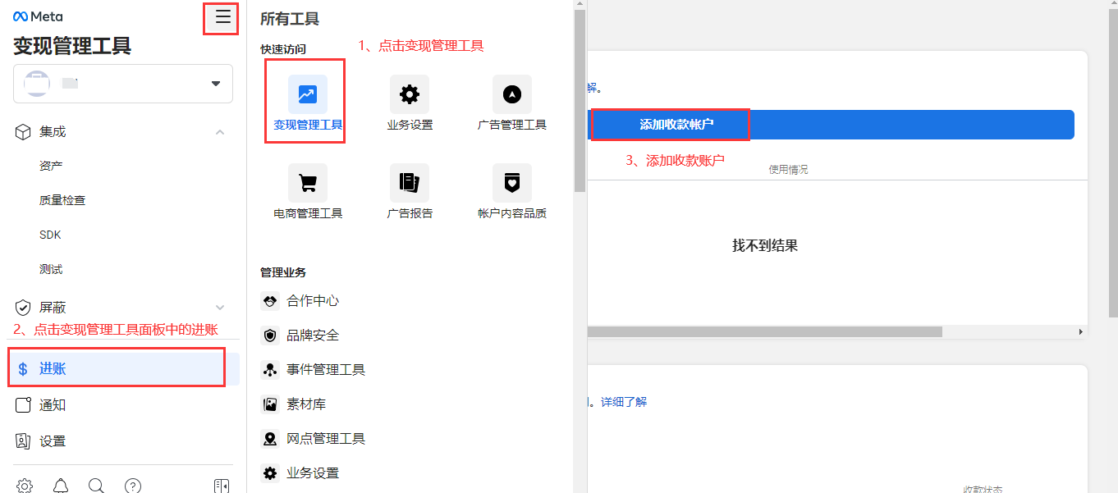Click the 品牌安全 shield icon
1118x493 pixels.
[x=270, y=336]
